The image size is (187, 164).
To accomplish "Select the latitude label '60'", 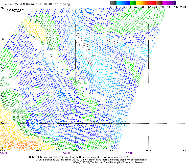I will coord(2,8).
